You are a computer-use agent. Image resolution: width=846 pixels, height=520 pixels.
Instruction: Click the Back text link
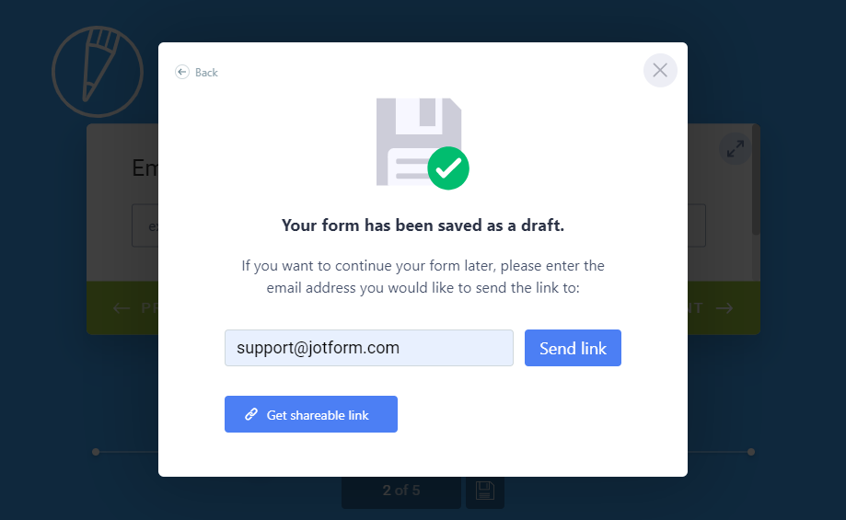click(x=207, y=73)
